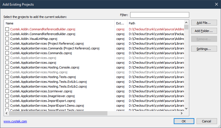Select checkbox for Cyotek.ApplicationServices.Hosting.Tests.csproj
The width and height of the screenshot is (221, 128).
coord(7,77)
